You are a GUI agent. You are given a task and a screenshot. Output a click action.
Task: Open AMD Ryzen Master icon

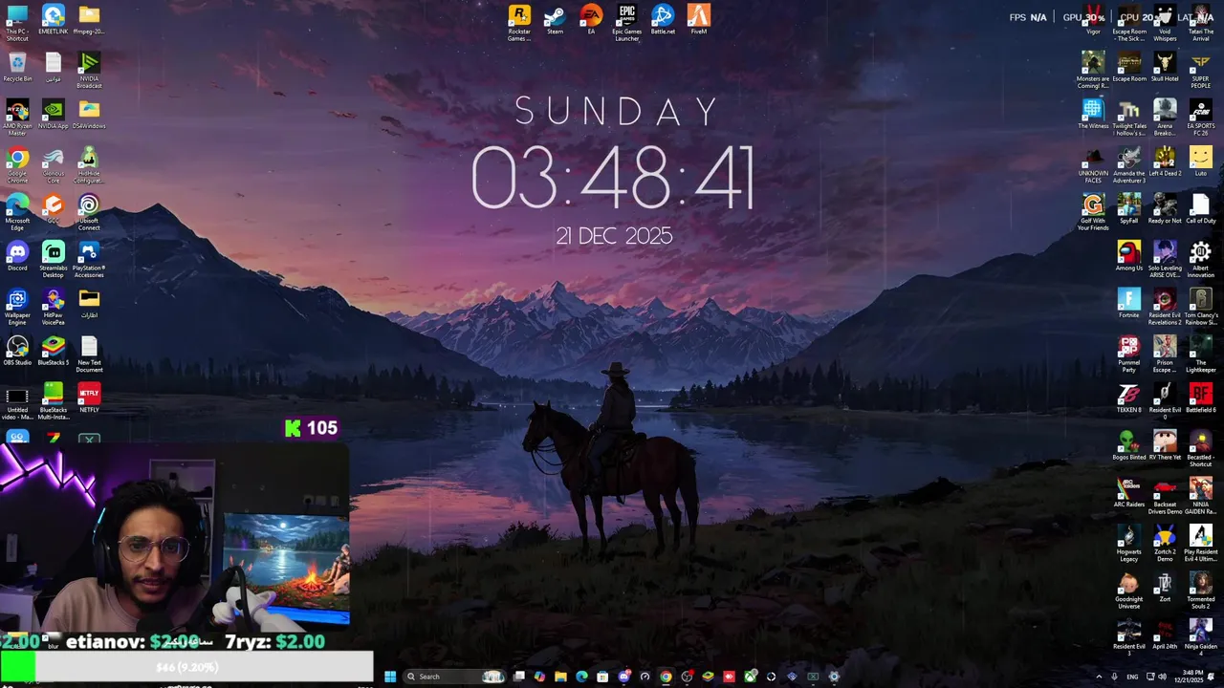click(x=17, y=118)
